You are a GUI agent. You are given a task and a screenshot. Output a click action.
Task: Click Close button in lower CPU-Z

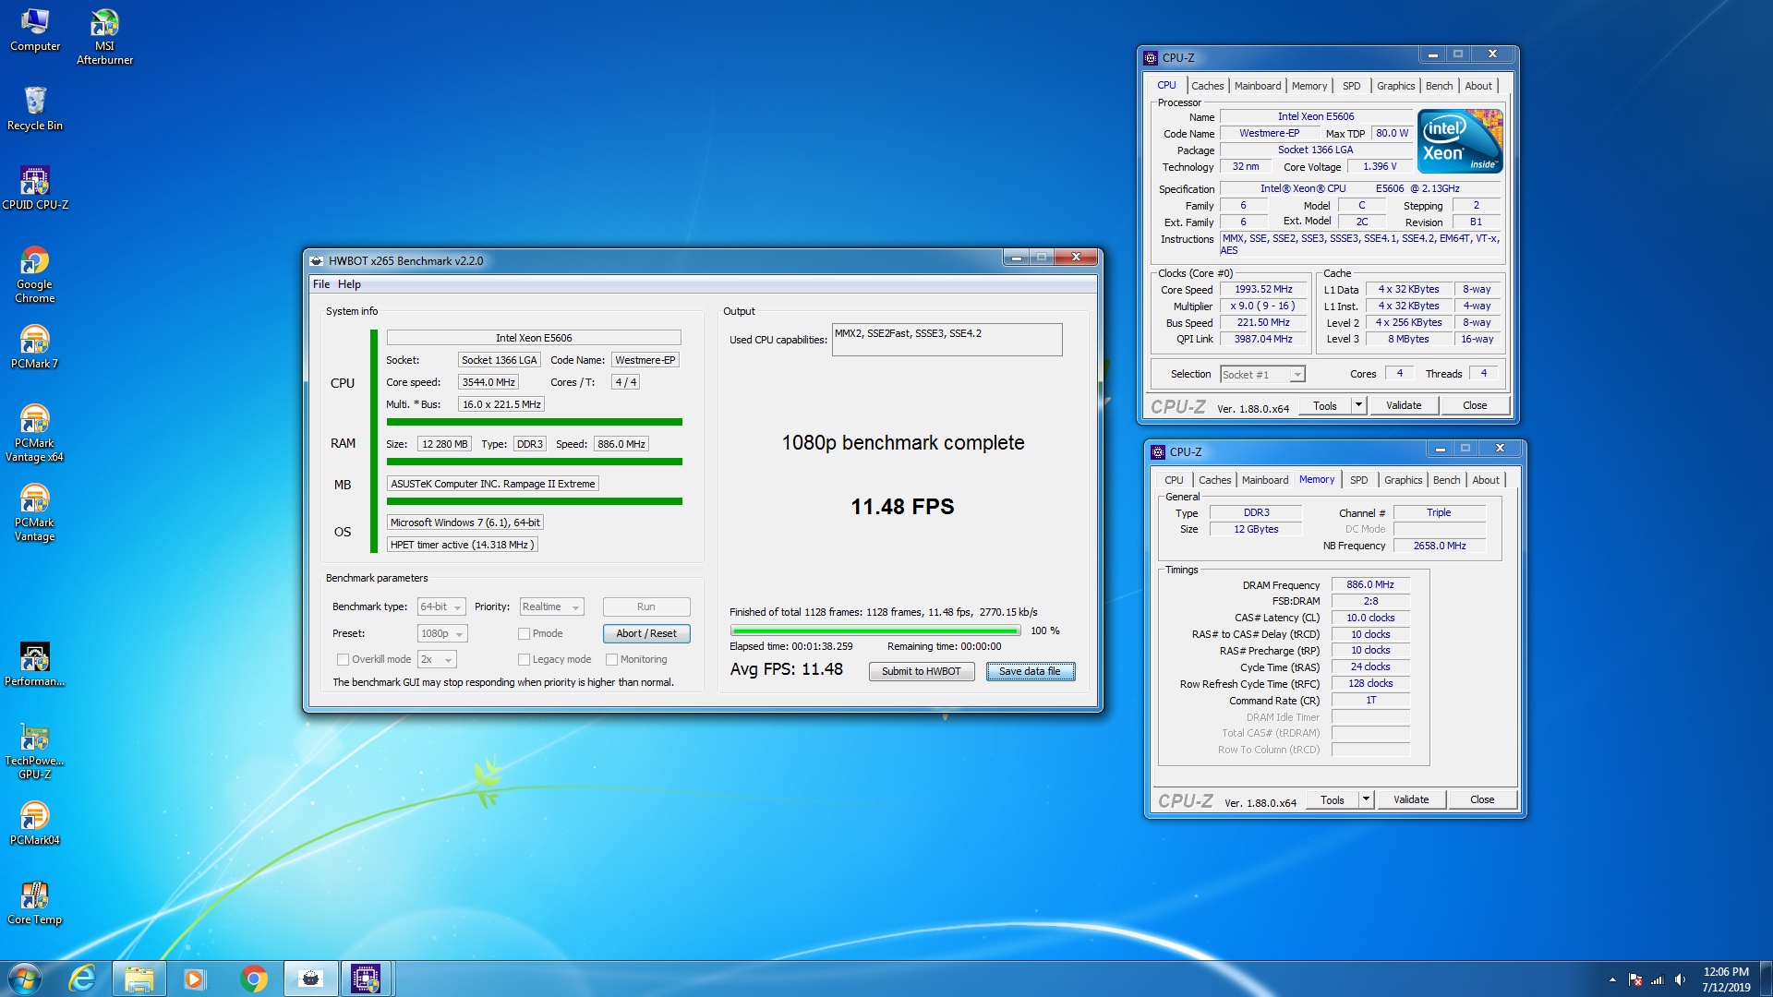1482,799
